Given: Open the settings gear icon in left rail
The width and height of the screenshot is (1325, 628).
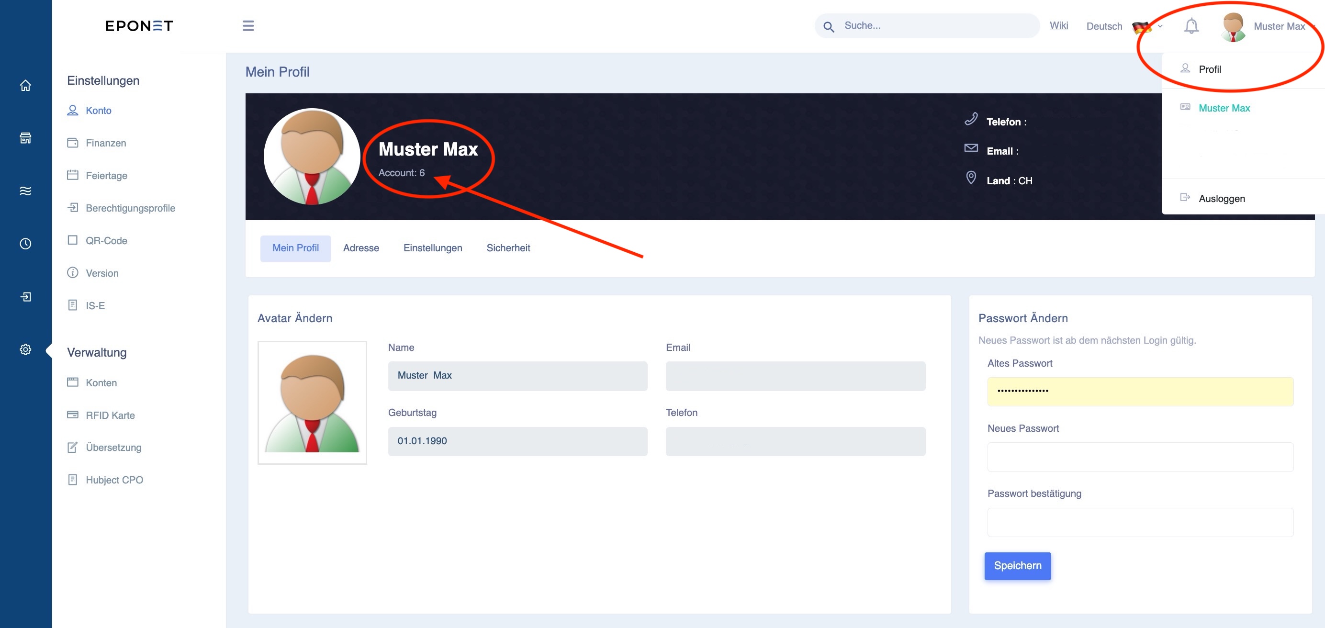Looking at the screenshot, I should [x=25, y=350].
